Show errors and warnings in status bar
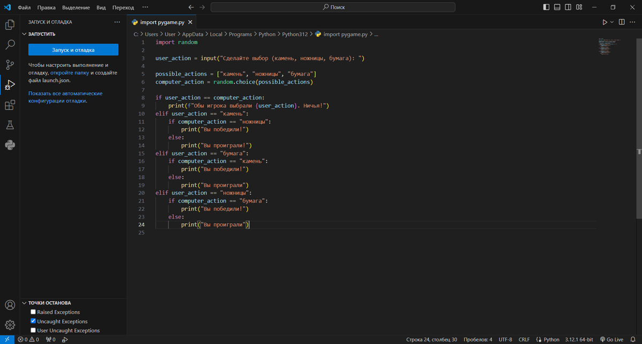The height and width of the screenshot is (344, 642). coord(28,339)
